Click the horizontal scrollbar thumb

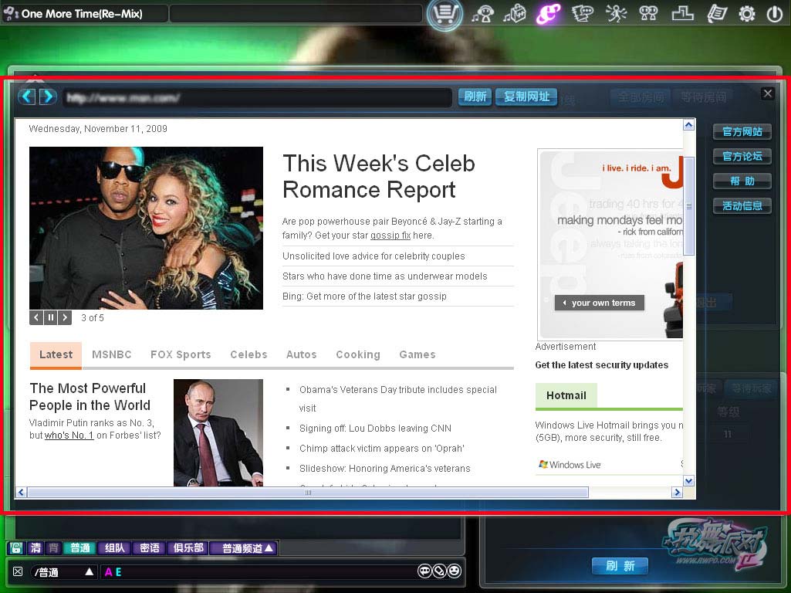click(308, 492)
